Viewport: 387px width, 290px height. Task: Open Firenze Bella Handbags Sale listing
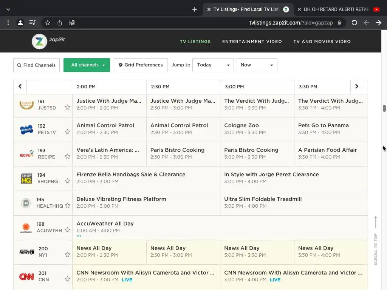click(146, 179)
